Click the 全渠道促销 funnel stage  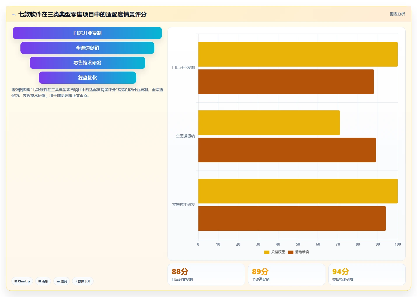(x=87, y=48)
